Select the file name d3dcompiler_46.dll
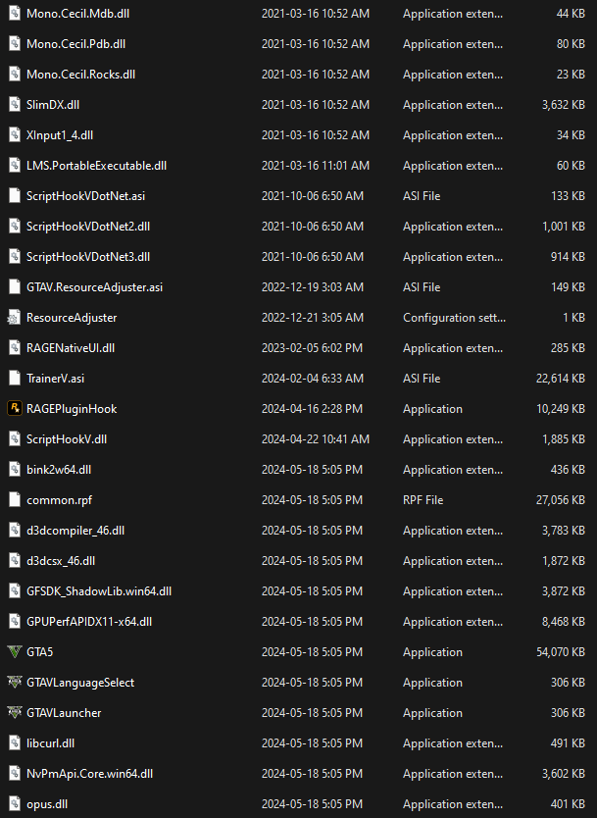The image size is (597, 818). (75, 531)
